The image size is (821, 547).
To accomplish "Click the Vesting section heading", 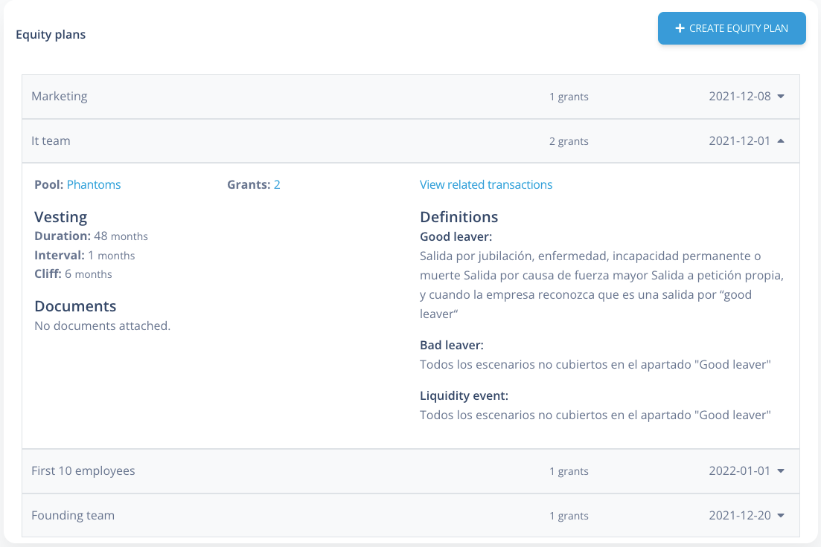I will point(61,217).
